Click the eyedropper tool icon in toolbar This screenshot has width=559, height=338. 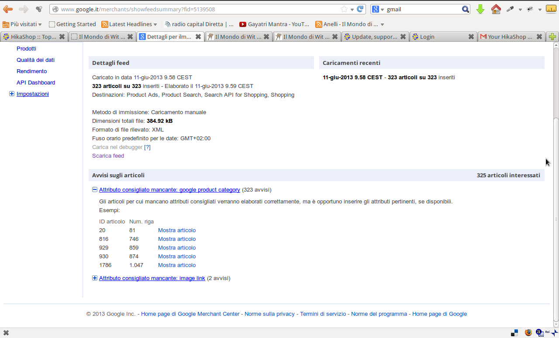[510, 9]
